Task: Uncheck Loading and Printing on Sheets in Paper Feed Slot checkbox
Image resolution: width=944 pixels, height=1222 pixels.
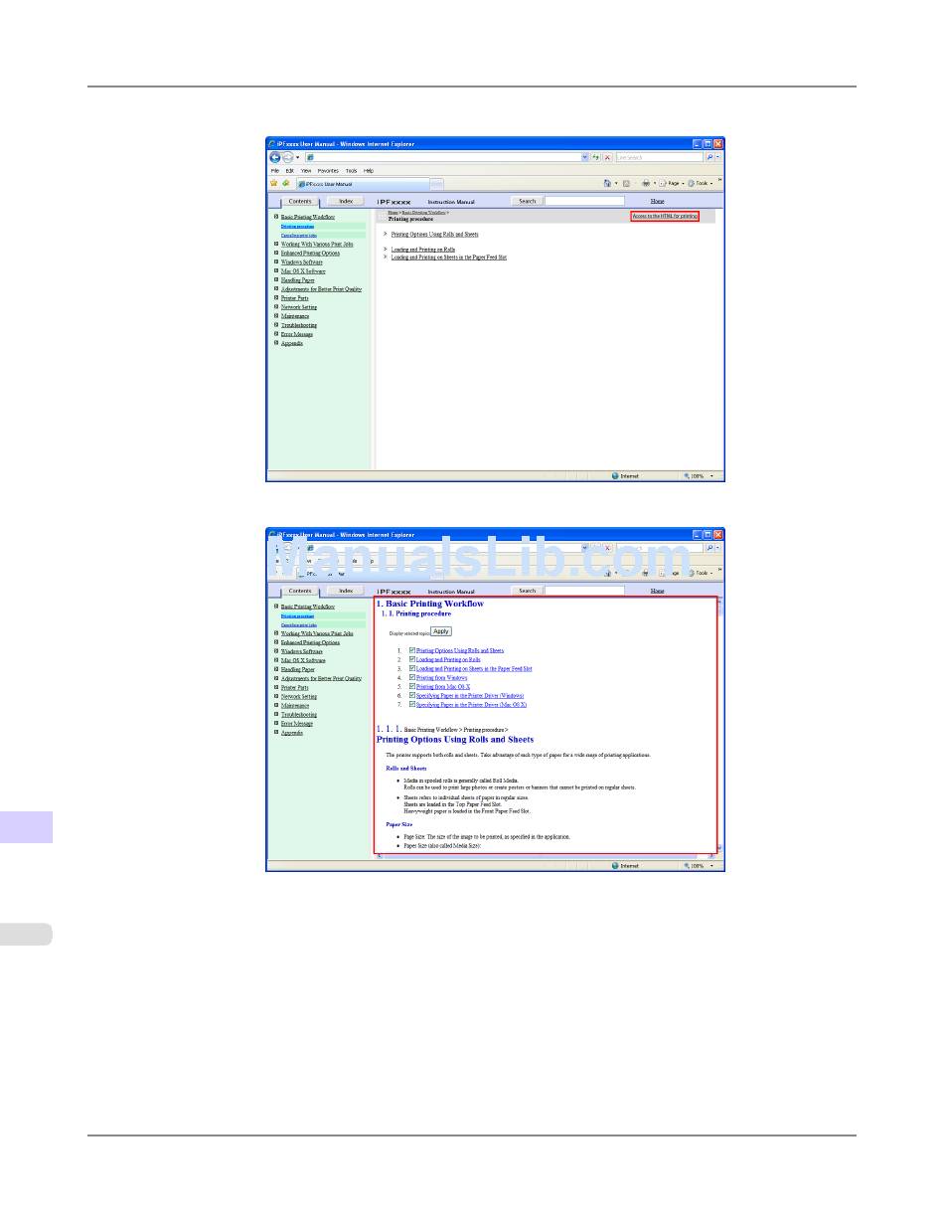Action: (412, 669)
